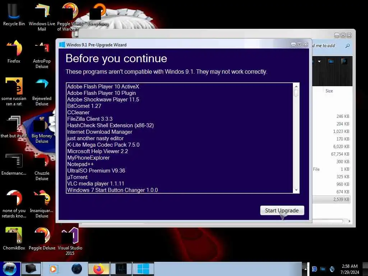The image size is (368, 276).
Task: Switch to Firefox in the taskbar
Action: 98,269
